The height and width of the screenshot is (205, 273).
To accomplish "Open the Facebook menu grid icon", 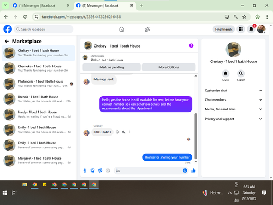I will tap(241, 29).
